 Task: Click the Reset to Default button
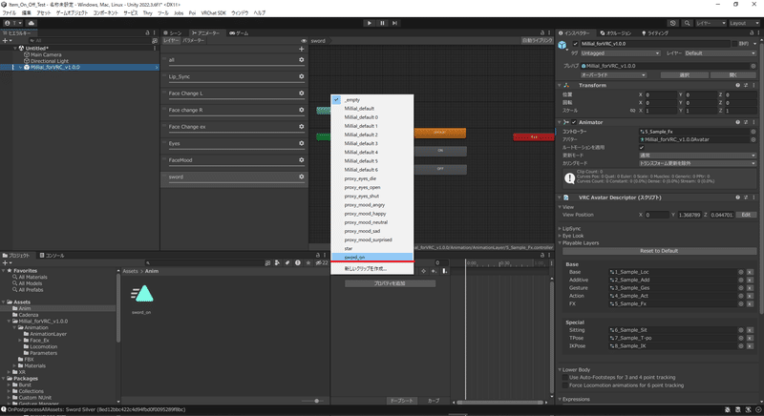click(659, 251)
